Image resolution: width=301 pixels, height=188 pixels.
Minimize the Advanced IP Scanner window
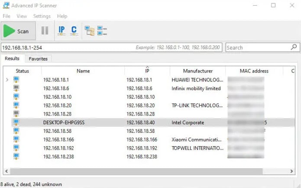point(255,5)
